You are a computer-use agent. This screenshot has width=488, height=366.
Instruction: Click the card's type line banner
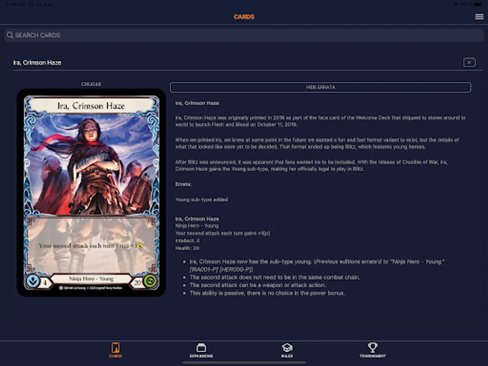coord(91,279)
